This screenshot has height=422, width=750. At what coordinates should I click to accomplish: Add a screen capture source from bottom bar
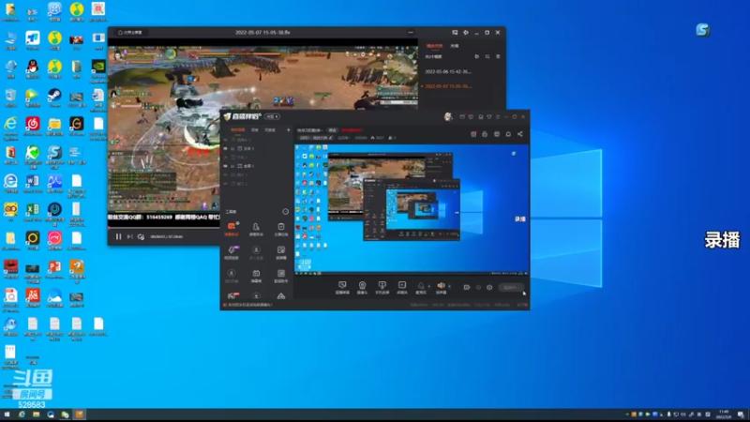342,287
